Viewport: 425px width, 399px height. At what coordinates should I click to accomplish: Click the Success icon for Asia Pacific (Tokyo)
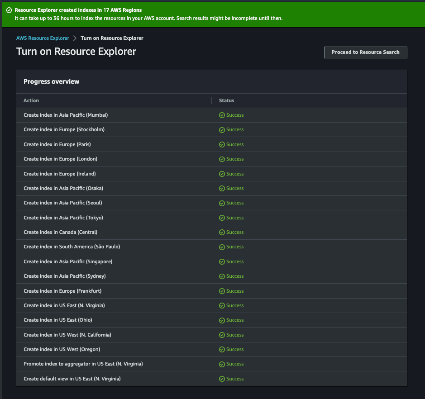(222, 218)
